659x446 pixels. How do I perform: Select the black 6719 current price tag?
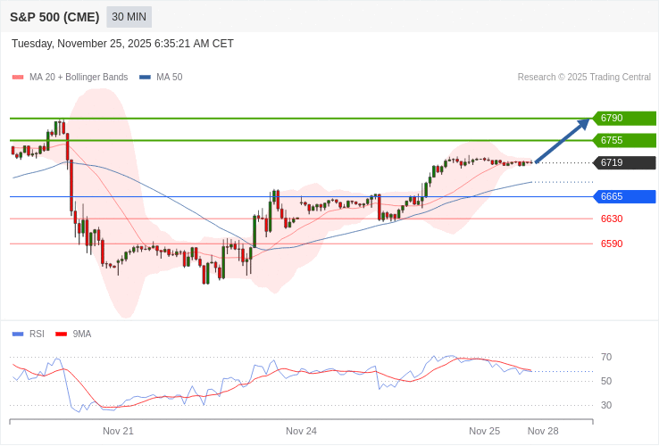pyautogui.click(x=624, y=162)
